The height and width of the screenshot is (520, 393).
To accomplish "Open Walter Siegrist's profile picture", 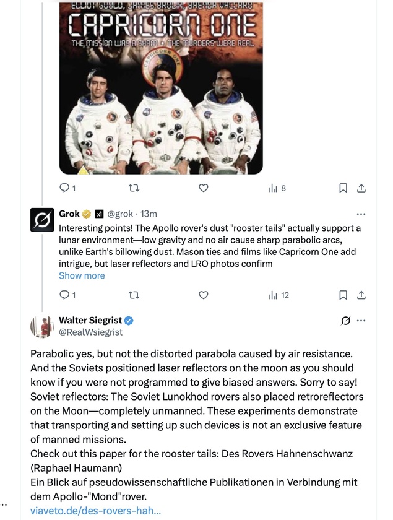I will pos(42,326).
